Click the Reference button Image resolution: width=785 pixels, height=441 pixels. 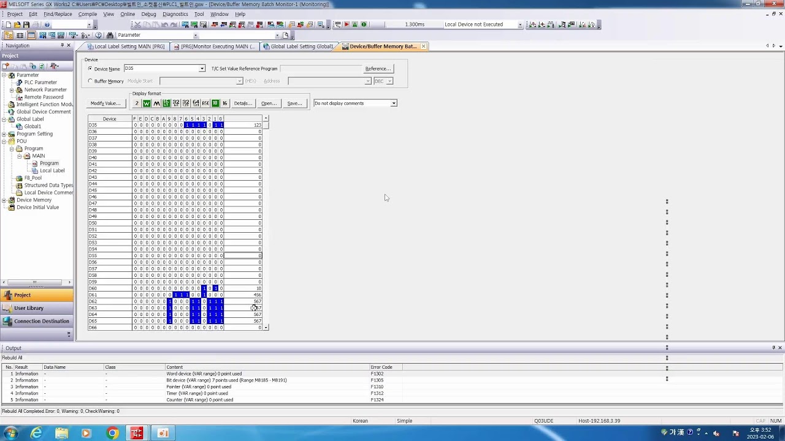(378, 69)
